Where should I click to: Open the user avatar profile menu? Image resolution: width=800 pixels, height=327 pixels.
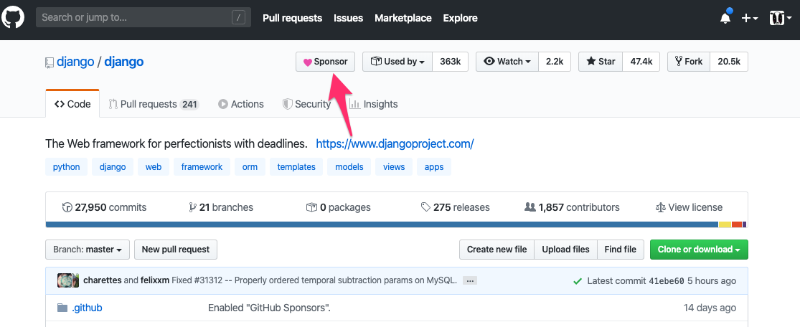781,18
